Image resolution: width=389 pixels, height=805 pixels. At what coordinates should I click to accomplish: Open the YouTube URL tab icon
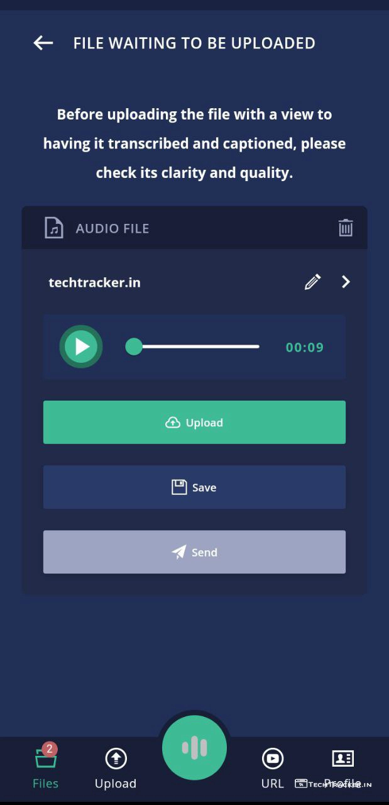tap(272, 759)
